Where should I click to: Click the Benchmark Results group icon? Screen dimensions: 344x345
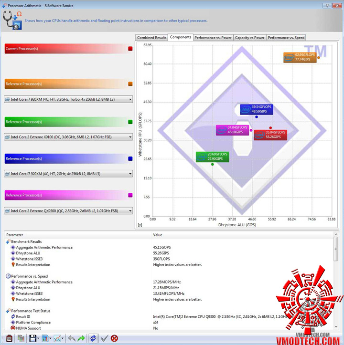tap(8, 241)
